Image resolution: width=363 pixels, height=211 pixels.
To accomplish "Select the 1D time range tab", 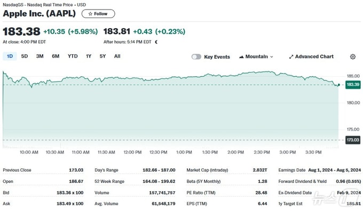I will point(10,56).
